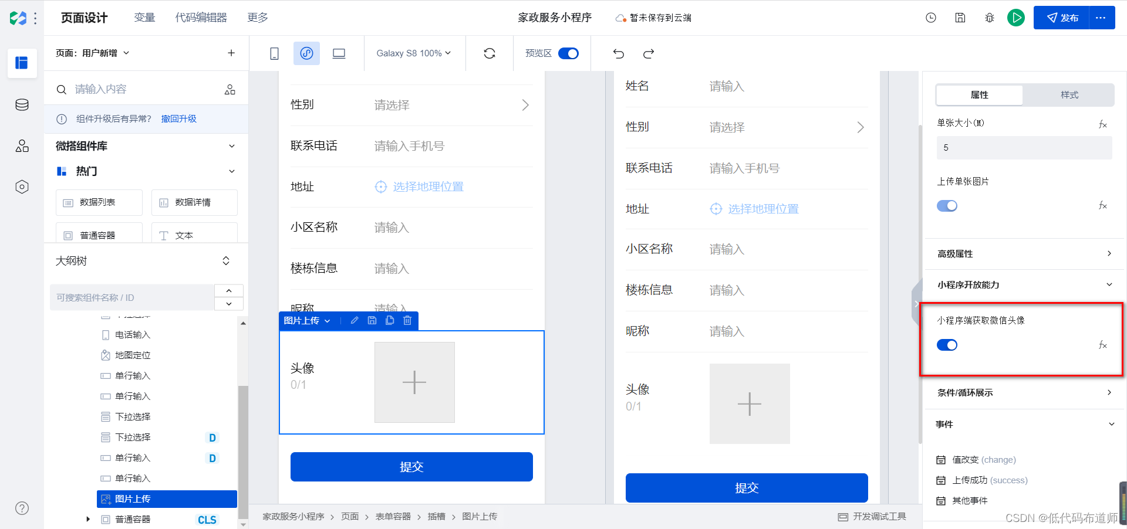
Task: Collapse the 热门 component group
Action: click(x=232, y=171)
